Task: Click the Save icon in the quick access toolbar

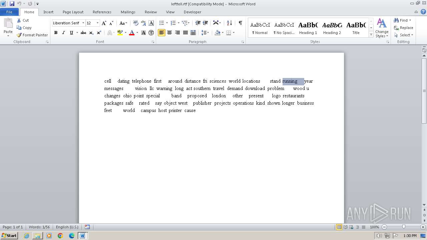Action: point(12,4)
